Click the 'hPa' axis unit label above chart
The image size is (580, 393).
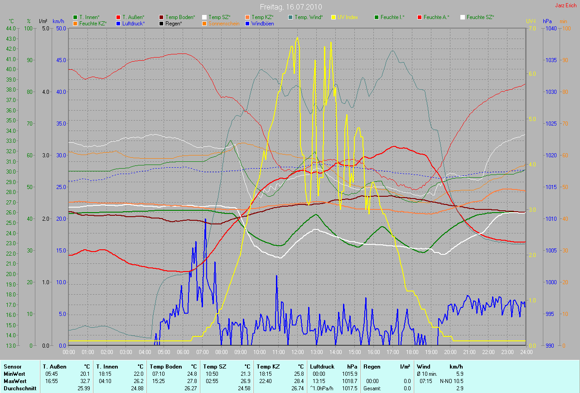click(x=548, y=21)
